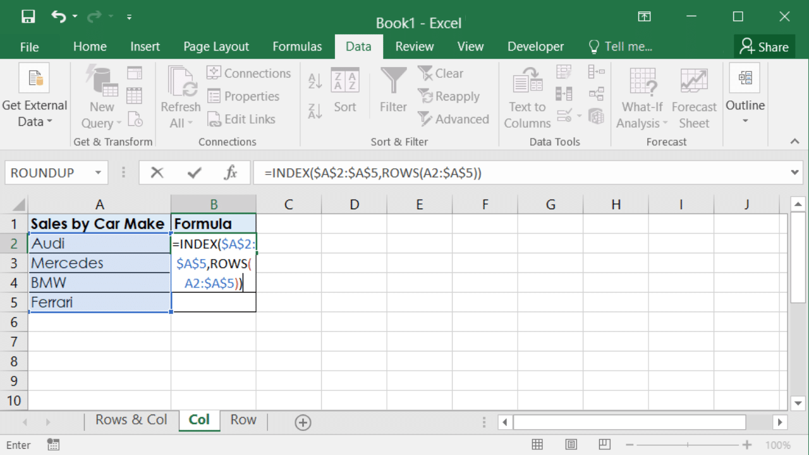The height and width of the screenshot is (455, 809).
Task: Switch to Page Break Preview view
Action: (x=604, y=445)
